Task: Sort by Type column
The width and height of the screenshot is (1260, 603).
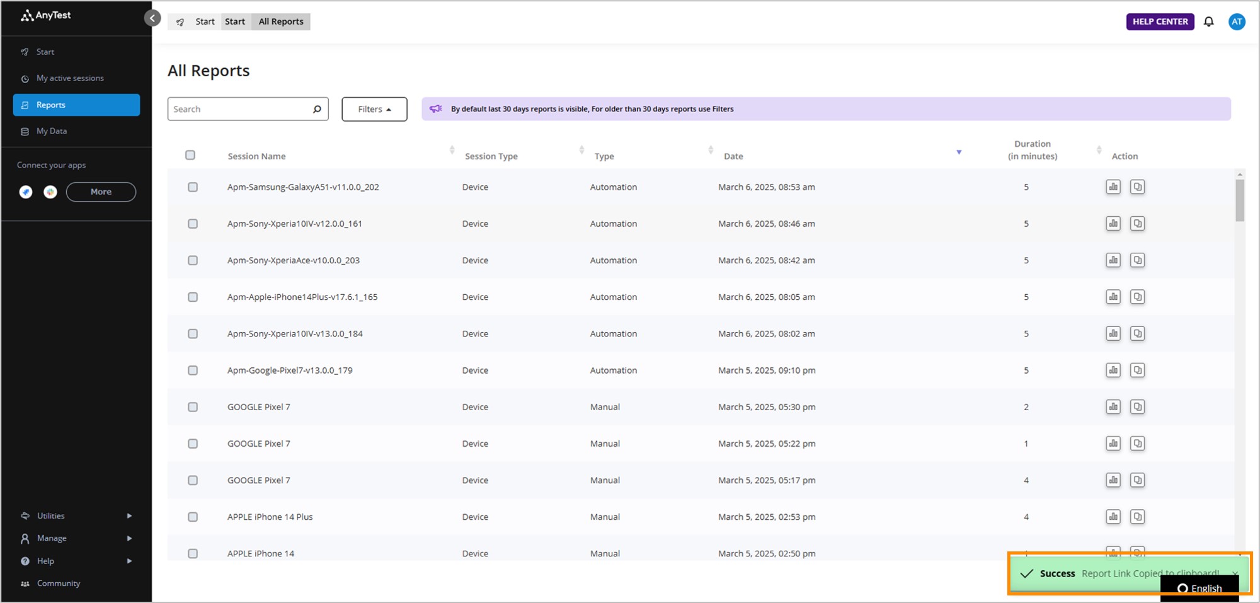Action: point(711,150)
